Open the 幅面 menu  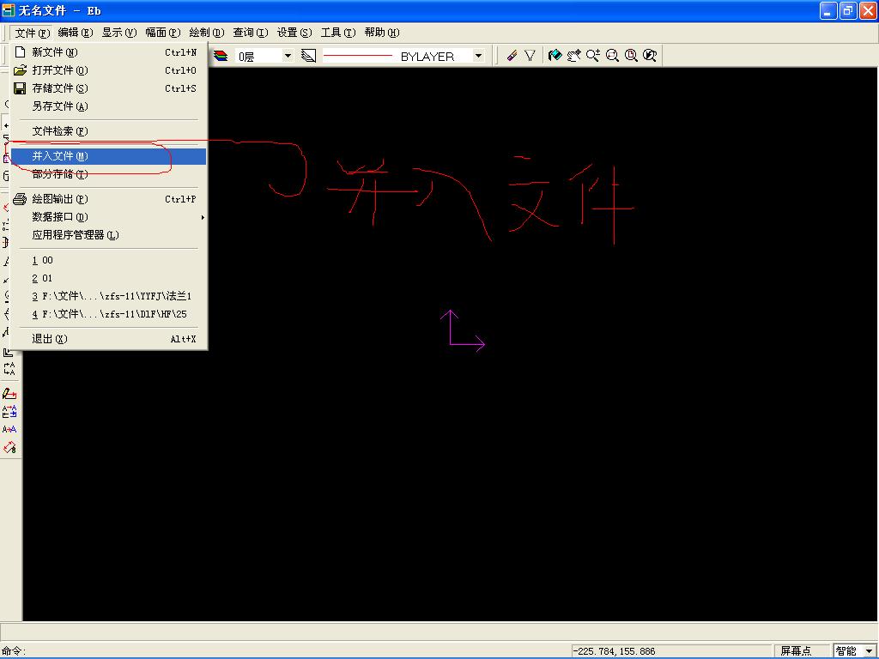point(162,33)
